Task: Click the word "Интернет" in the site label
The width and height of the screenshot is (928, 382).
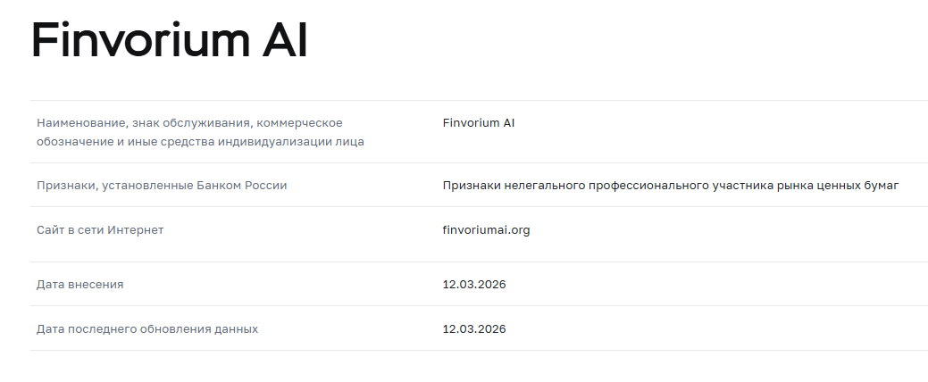Action: [136, 230]
